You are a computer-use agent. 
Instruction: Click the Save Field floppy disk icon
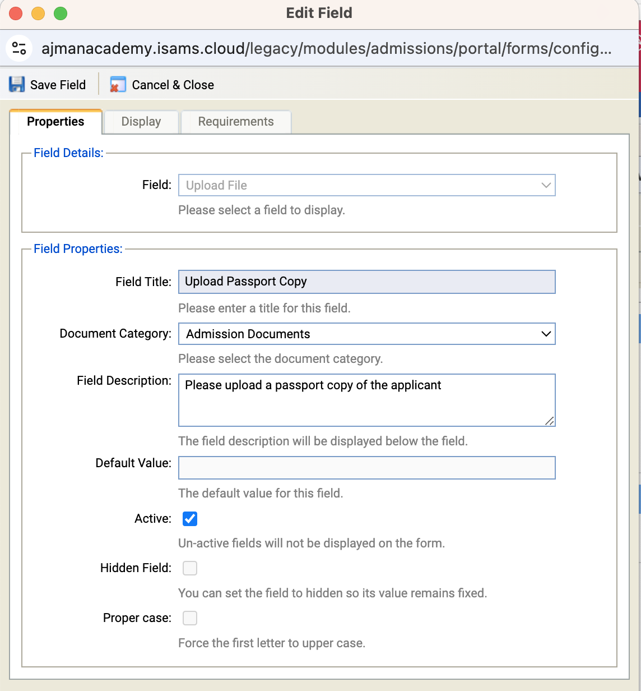tap(17, 85)
